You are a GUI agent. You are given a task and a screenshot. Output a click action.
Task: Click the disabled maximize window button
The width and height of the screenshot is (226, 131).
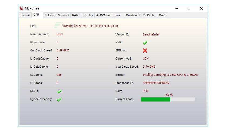189,8
